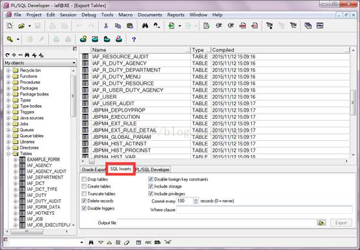Click the cascade windows icon
Screen dimensions: 360x250
pos(308,26)
